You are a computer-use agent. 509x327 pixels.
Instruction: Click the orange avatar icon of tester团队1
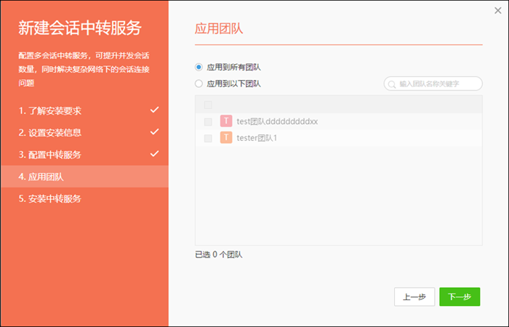[x=226, y=138]
